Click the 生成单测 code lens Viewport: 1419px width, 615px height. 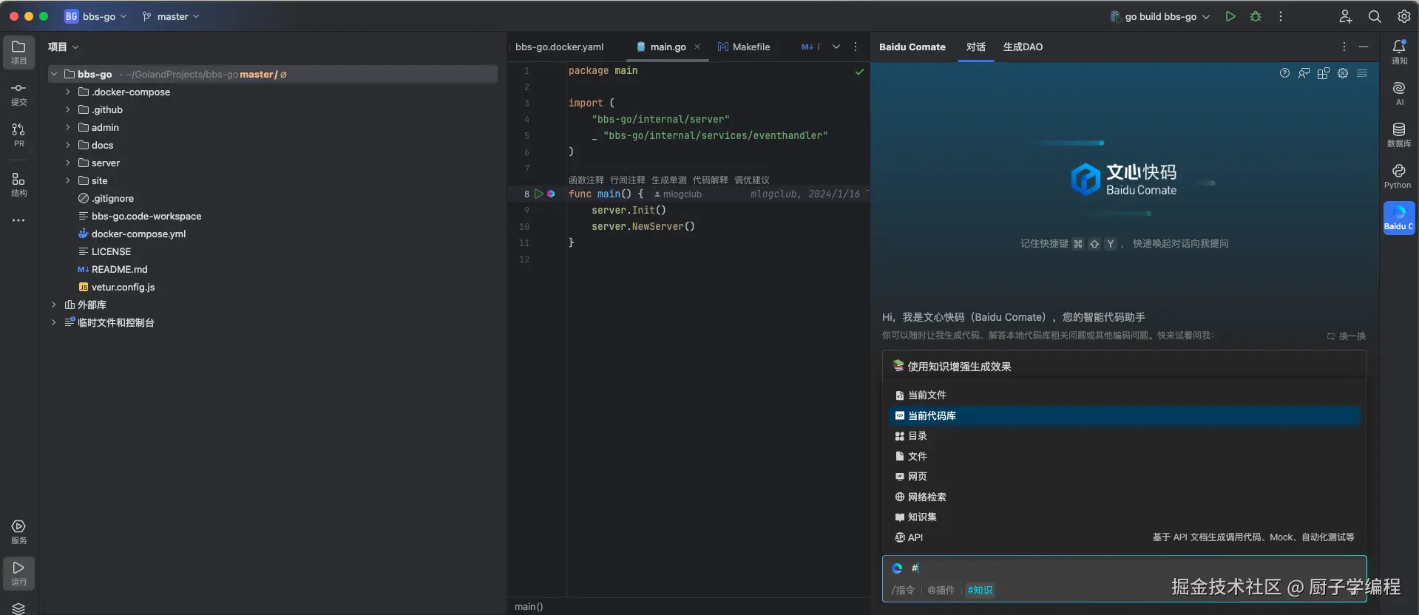point(668,180)
